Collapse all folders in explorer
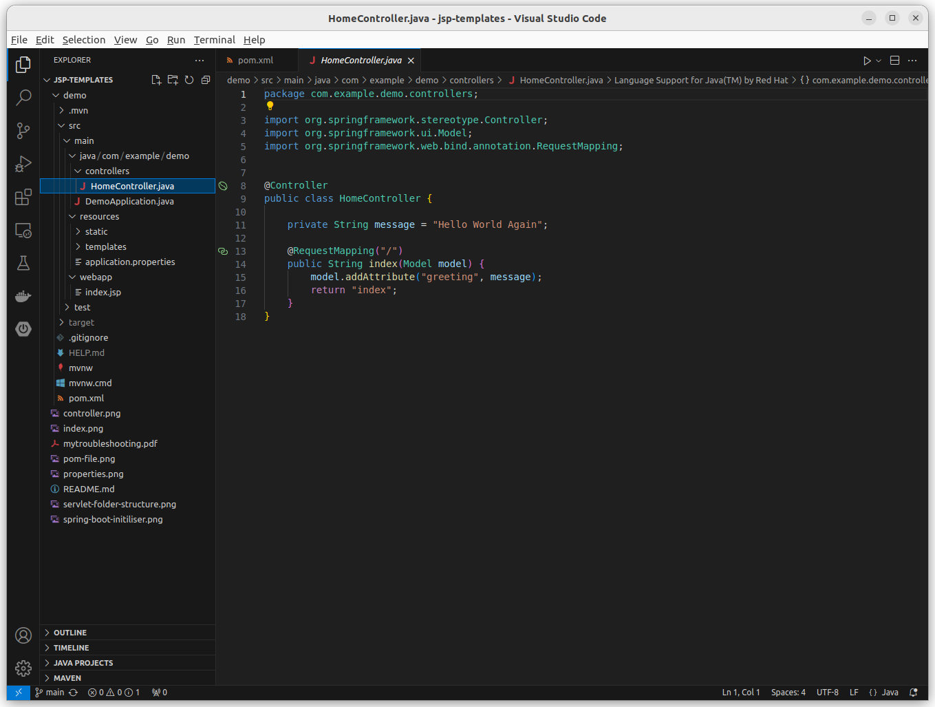The image size is (935, 707). point(206,80)
